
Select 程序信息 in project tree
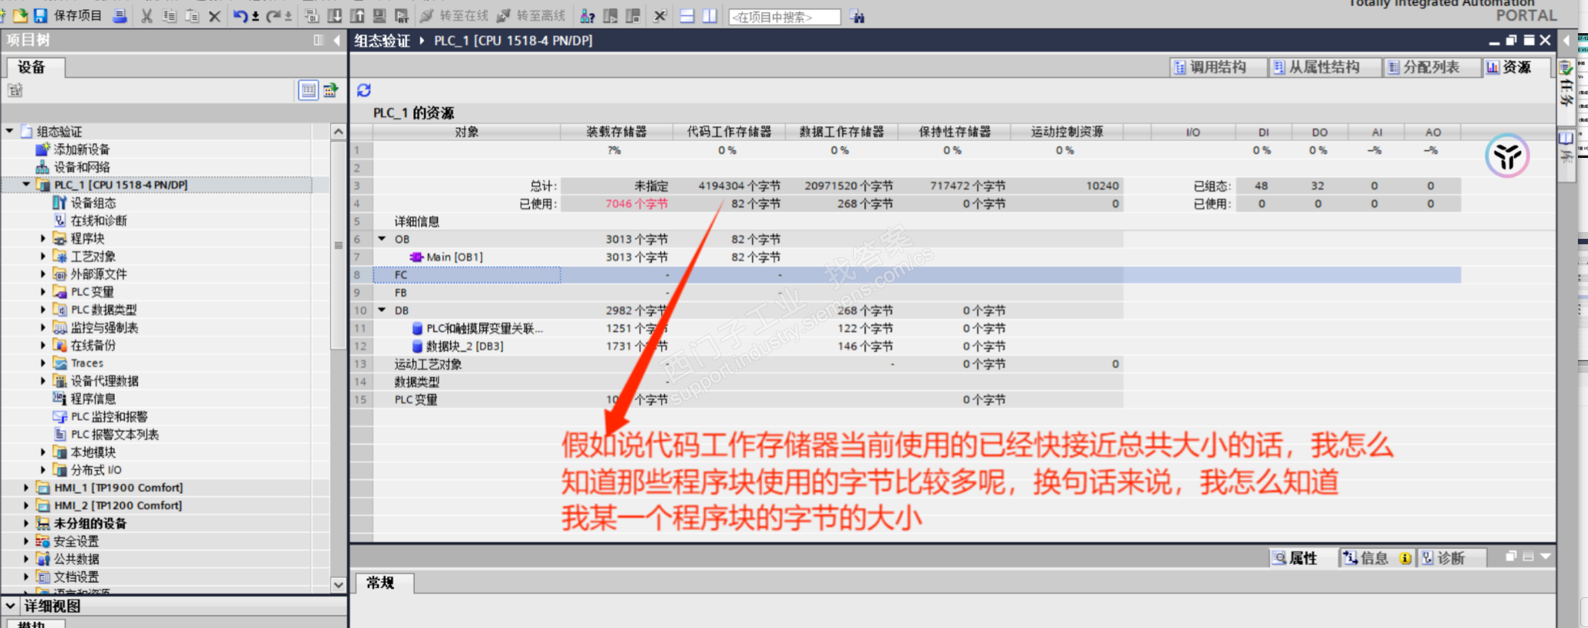tap(93, 398)
